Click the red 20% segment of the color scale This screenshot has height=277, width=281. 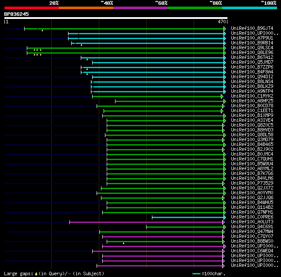32,8
